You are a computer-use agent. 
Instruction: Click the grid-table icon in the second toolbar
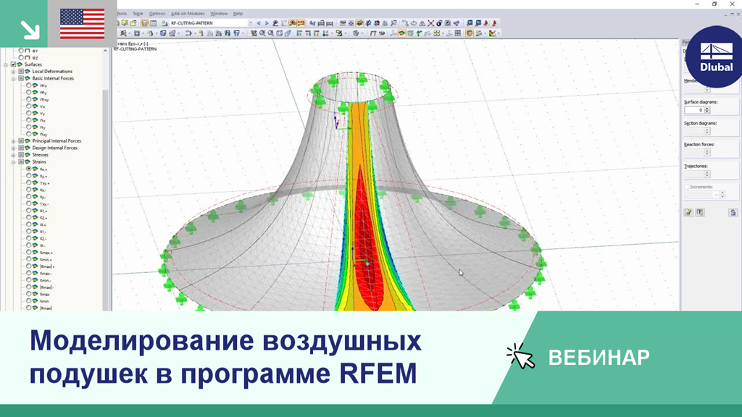(458, 33)
